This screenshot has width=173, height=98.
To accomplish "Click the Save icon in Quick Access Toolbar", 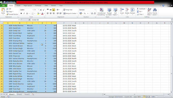I will tap(5, 2).
